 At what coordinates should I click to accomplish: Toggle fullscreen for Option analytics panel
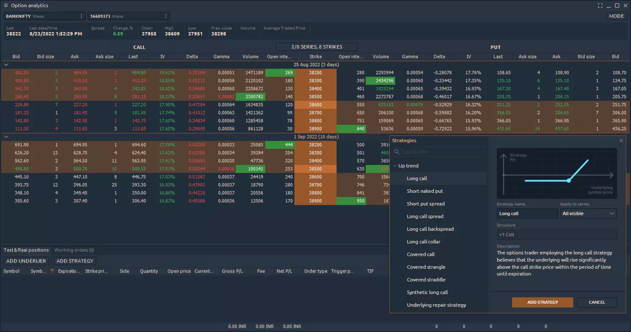tap(600, 5)
